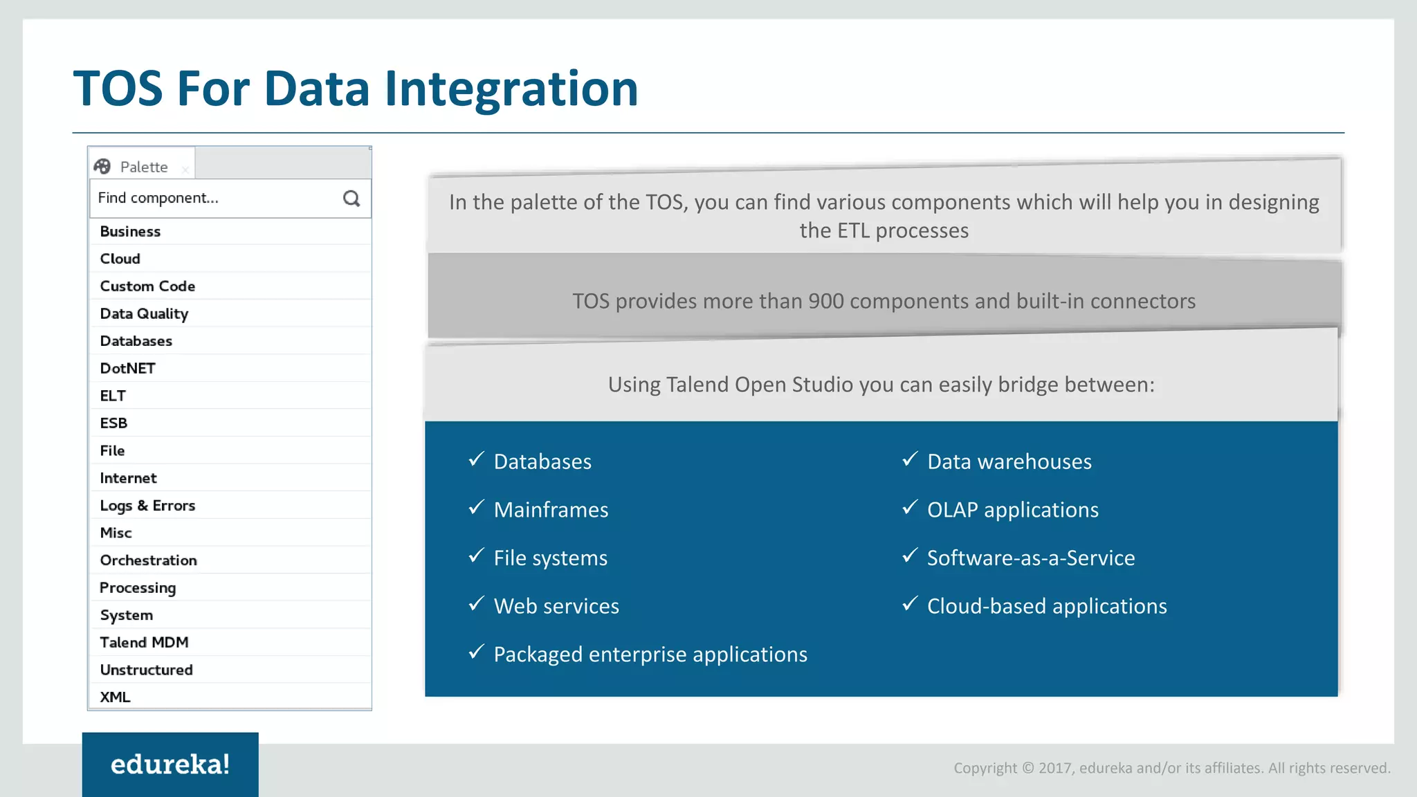Select the XML palette category

pos(115,697)
